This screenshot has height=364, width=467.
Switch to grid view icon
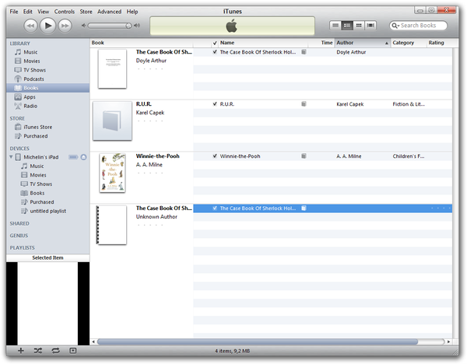[359, 26]
